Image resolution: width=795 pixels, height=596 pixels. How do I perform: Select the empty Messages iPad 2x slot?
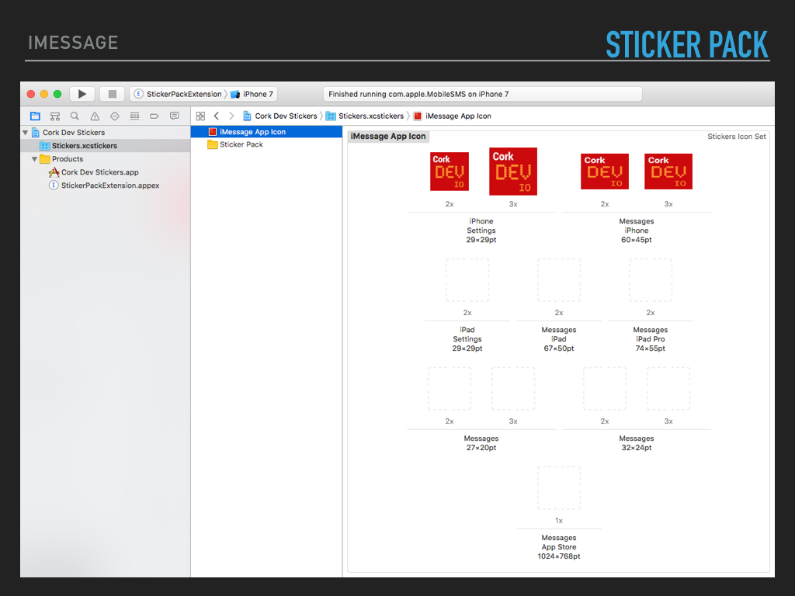559,279
